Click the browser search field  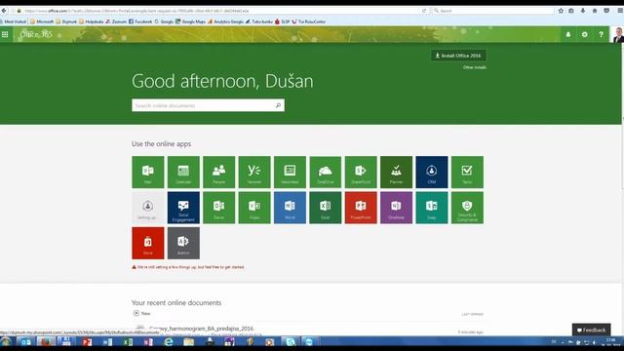click(493, 11)
